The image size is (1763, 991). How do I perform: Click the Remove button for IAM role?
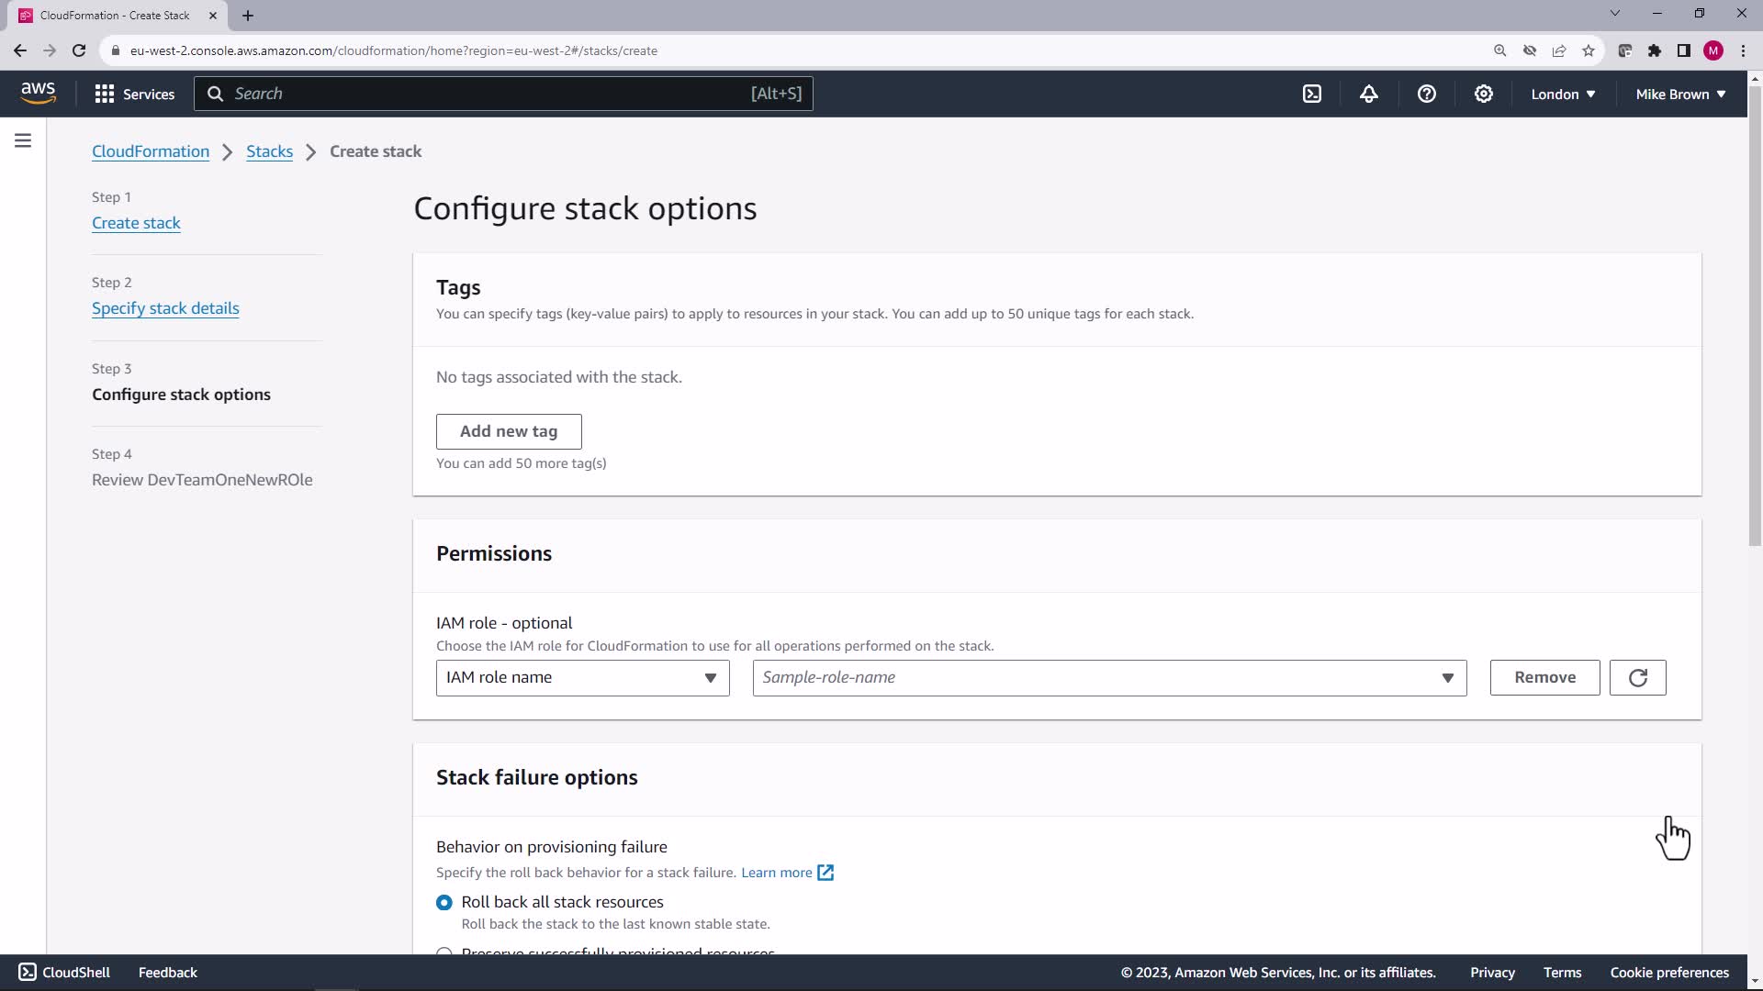(x=1544, y=678)
